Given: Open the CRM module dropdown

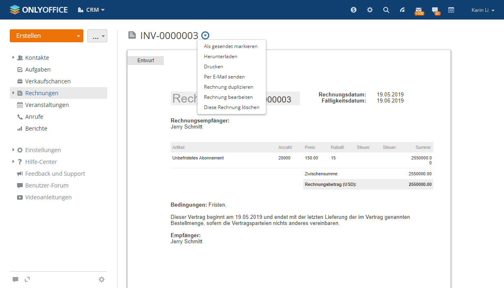Looking at the screenshot, I should [x=91, y=10].
